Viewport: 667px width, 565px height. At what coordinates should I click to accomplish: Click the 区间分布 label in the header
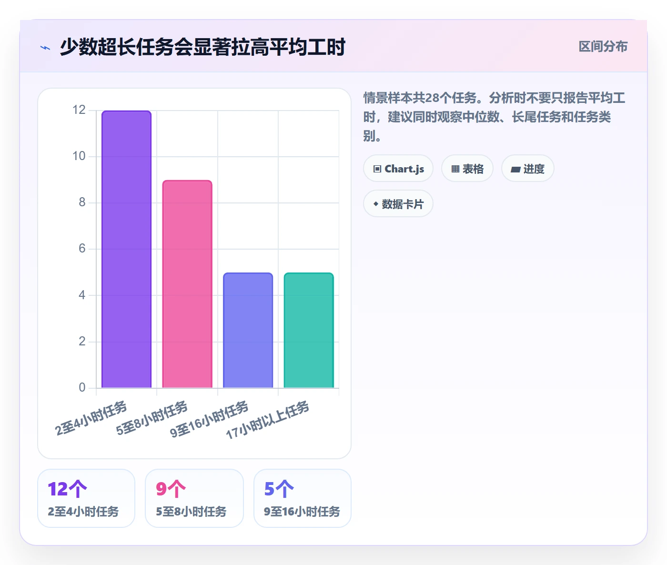click(x=603, y=47)
